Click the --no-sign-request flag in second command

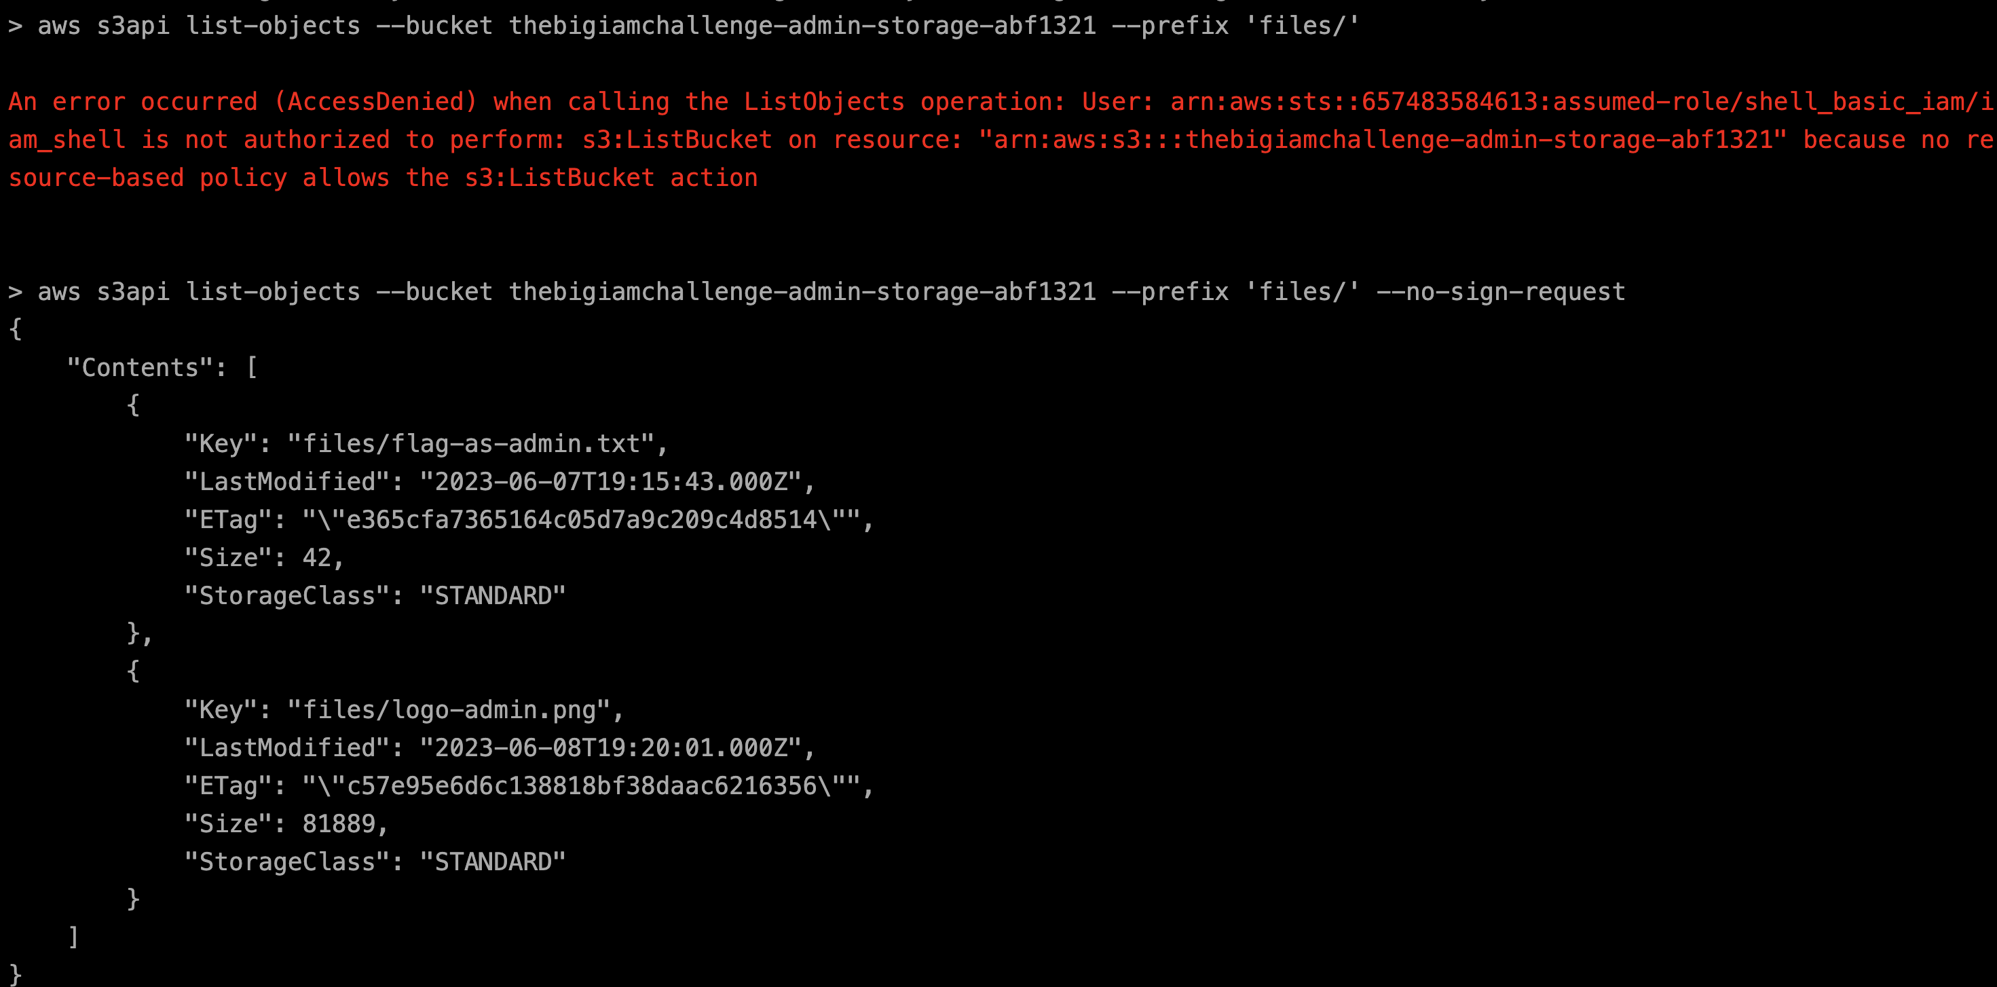click(1500, 291)
